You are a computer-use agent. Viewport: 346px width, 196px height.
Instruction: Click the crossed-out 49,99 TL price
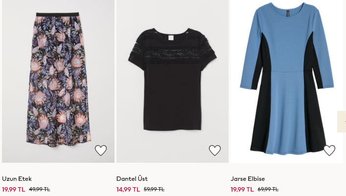tap(40, 189)
